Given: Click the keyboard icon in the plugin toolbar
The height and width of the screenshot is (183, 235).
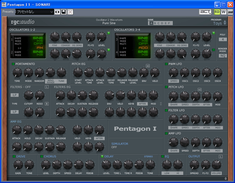Looking at the screenshot, I should [230, 12].
